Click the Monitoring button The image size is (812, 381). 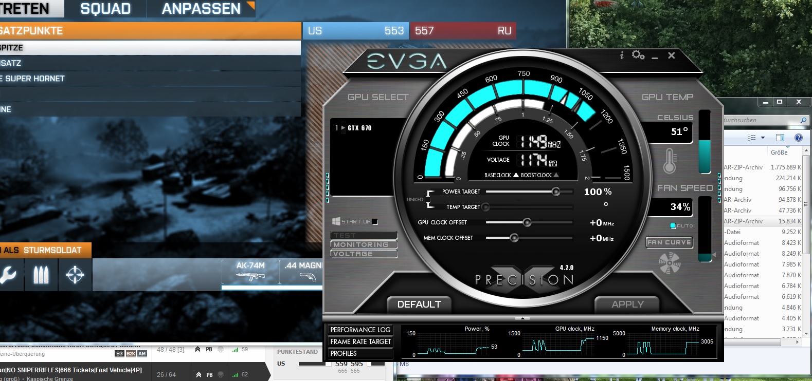[x=364, y=245]
